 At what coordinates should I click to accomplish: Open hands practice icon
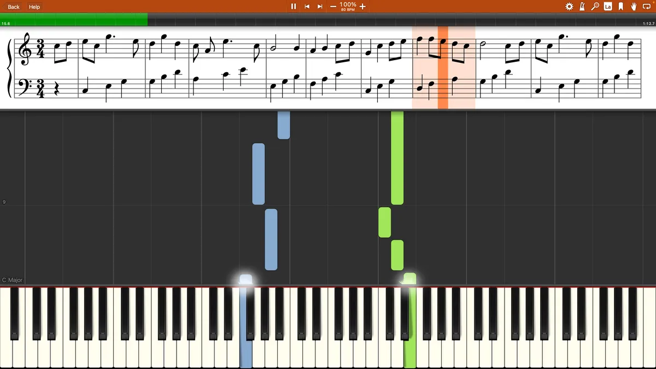pos(634,7)
